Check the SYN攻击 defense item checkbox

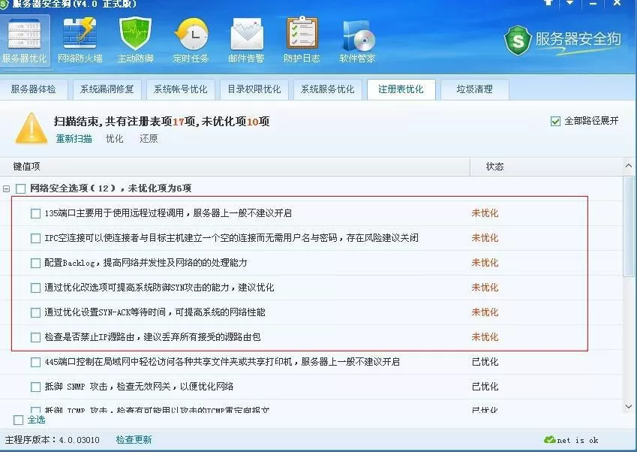coord(36,288)
